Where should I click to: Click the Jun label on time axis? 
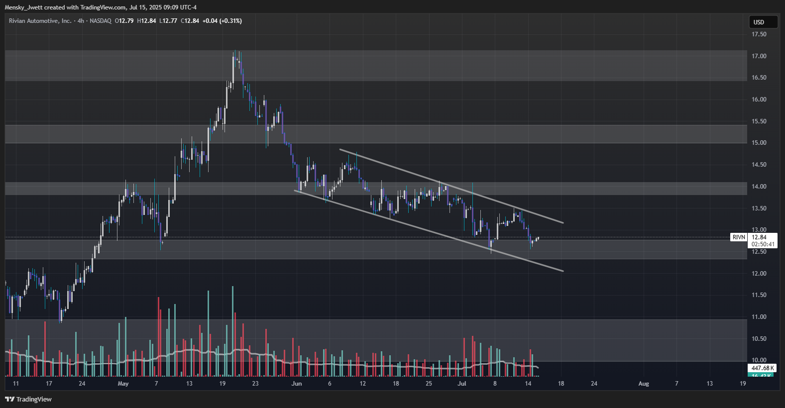[297, 384]
